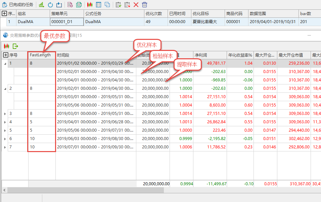The image size is (321, 202).
Task: Click the candlestick chart icon in top toolbar
Action: pos(90,5)
